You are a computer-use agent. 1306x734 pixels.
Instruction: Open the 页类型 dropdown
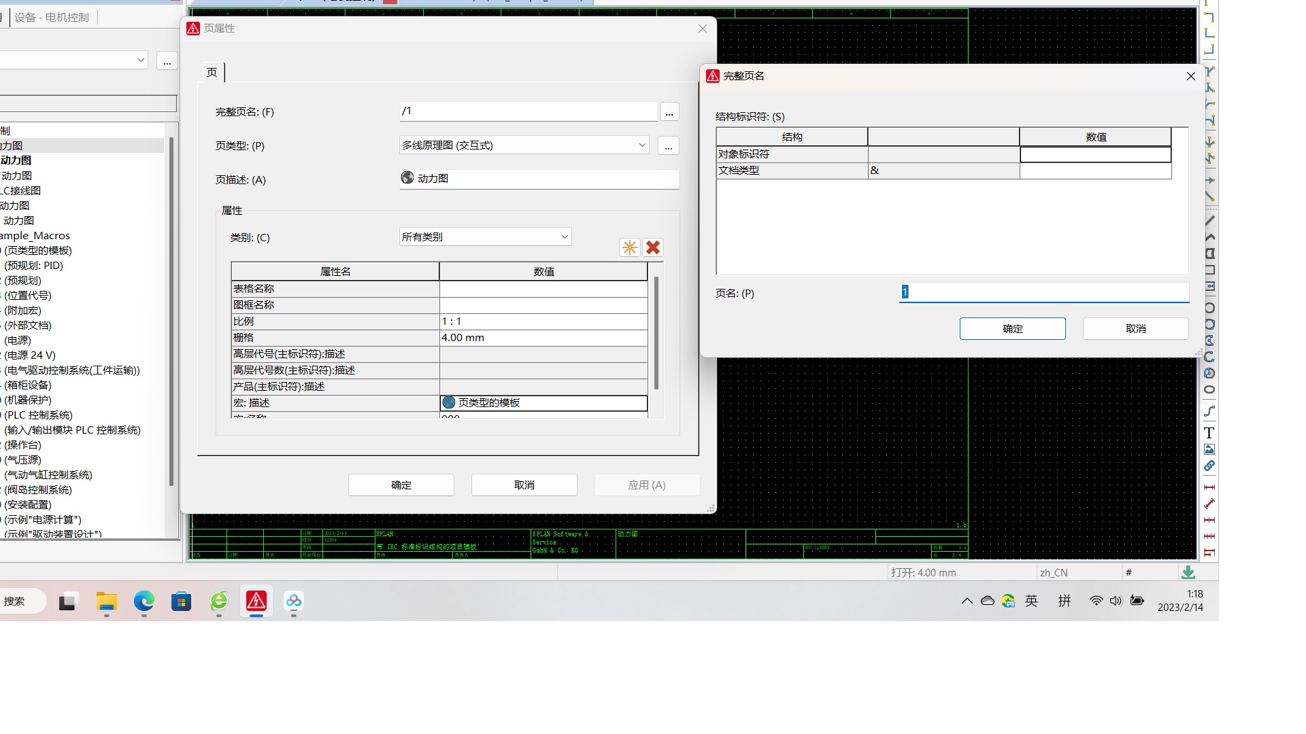pos(641,145)
